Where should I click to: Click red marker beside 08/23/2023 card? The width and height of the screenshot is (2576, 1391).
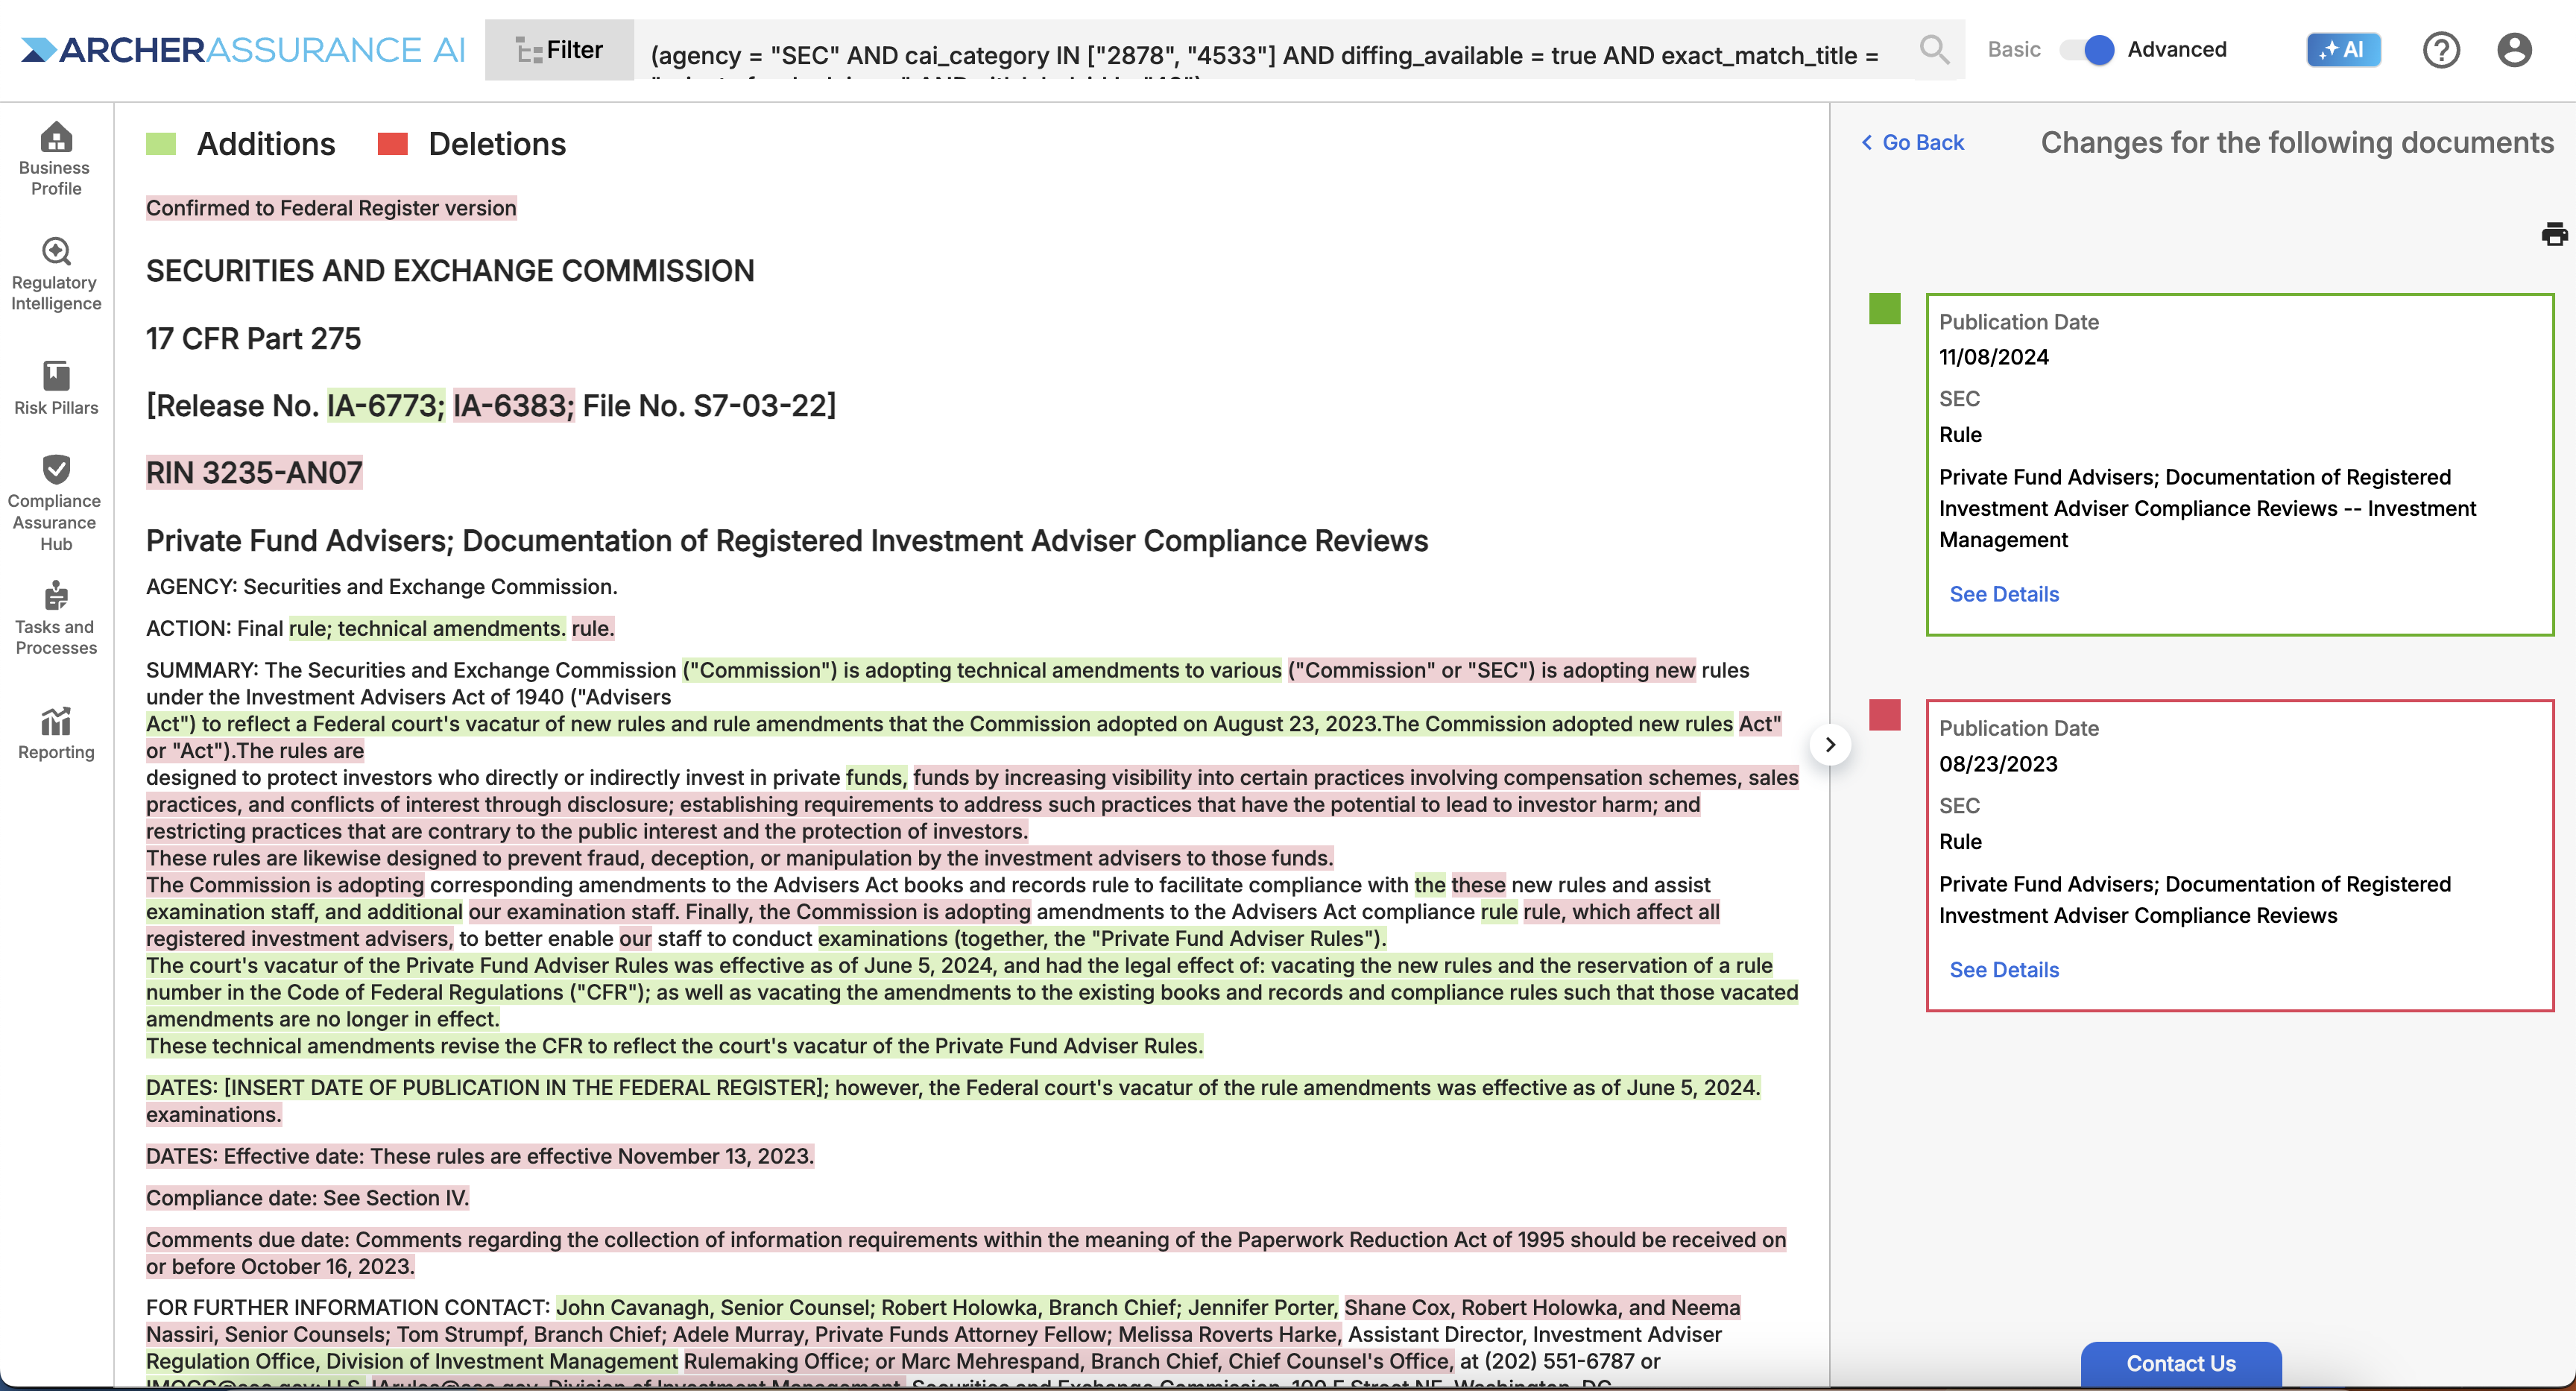click(x=1884, y=714)
